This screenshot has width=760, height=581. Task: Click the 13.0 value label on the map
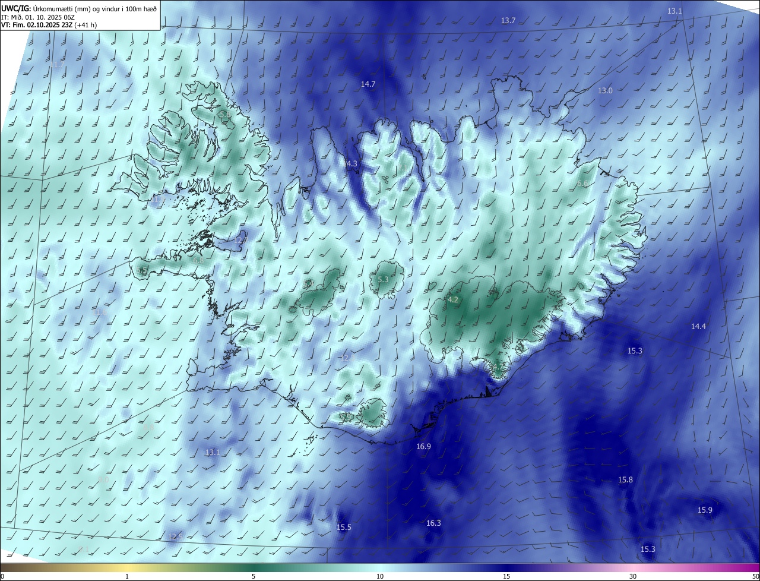click(x=605, y=91)
